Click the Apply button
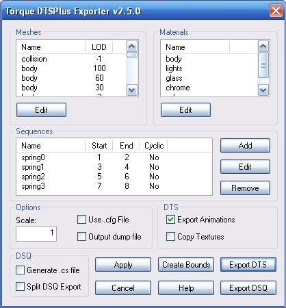The image size is (286, 308). (x=123, y=265)
